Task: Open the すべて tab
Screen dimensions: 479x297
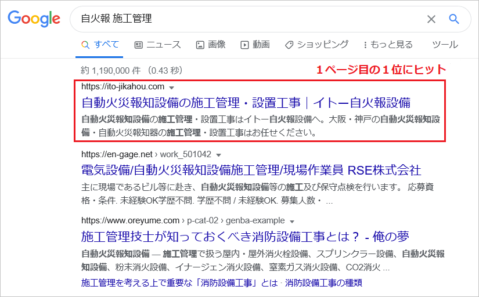Action: 100,45
